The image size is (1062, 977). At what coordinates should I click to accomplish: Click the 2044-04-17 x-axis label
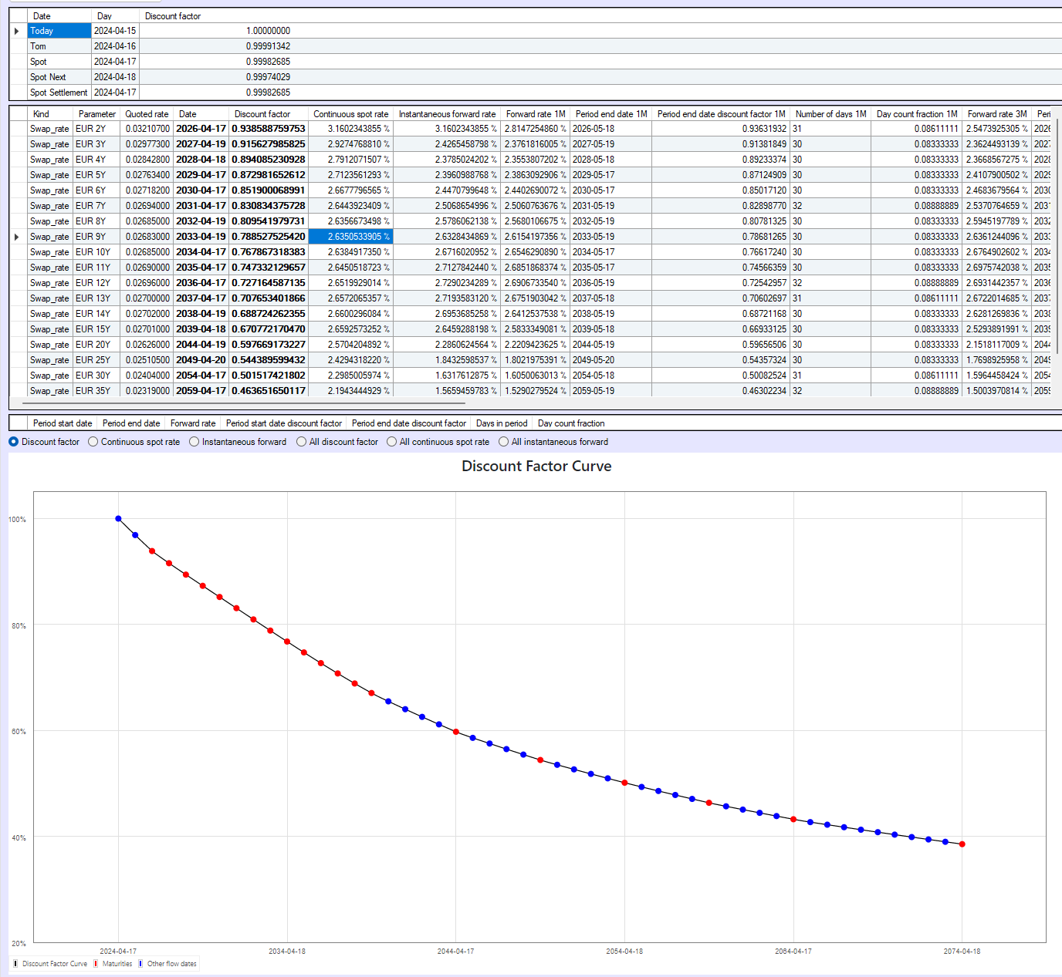coord(456,952)
